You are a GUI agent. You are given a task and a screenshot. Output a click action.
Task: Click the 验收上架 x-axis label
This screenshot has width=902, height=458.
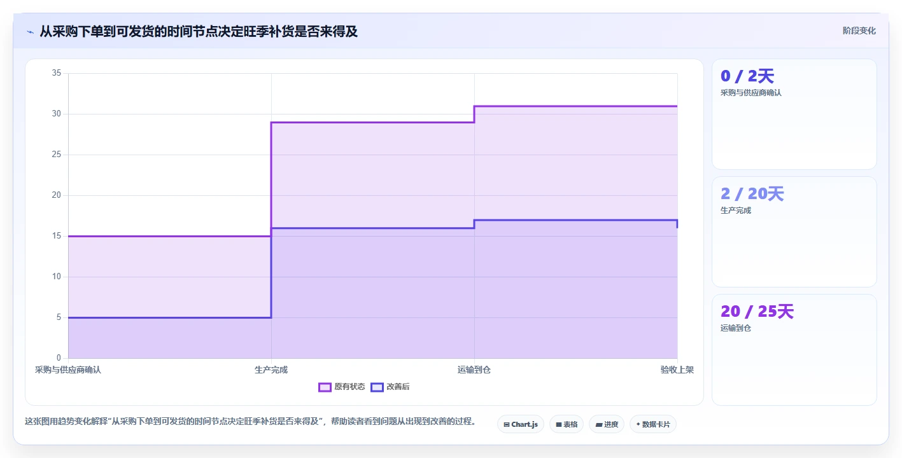pos(677,370)
